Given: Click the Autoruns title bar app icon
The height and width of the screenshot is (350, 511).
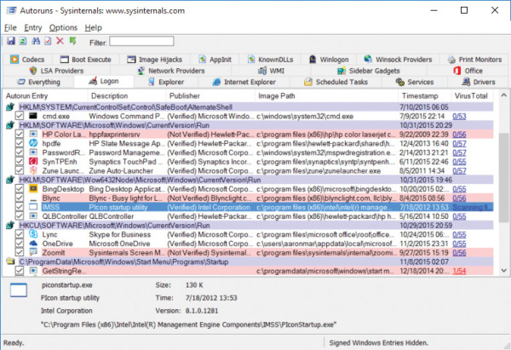Looking at the screenshot, I should coord(11,11).
